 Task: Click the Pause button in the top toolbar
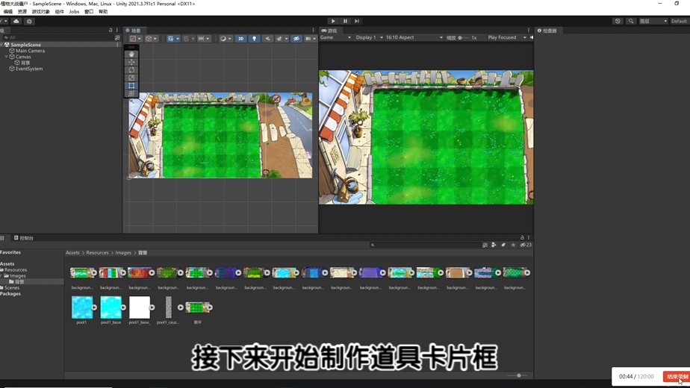pos(345,21)
